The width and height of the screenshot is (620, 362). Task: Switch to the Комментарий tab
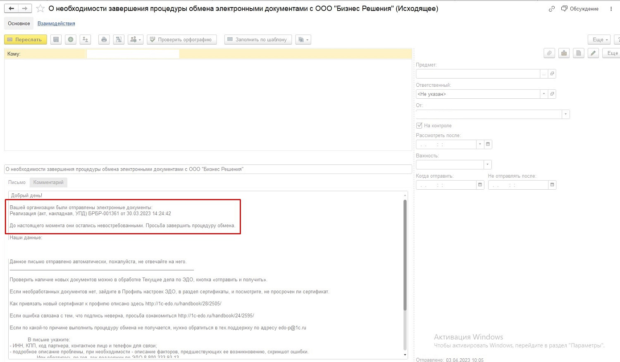pyautogui.click(x=48, y=182)
